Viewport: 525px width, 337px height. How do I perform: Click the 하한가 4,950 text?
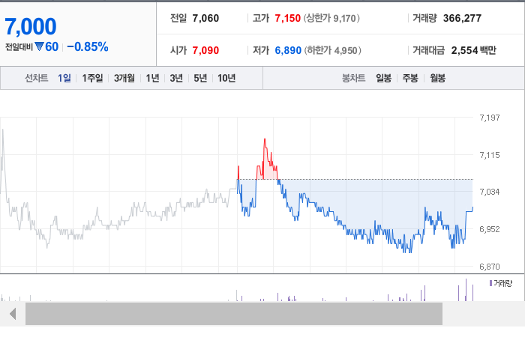point(332,50)
